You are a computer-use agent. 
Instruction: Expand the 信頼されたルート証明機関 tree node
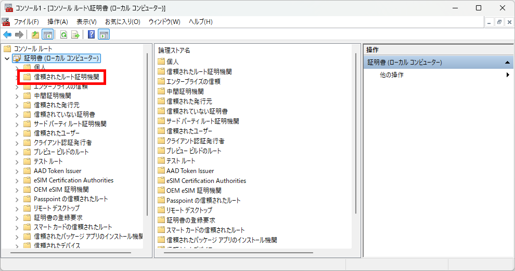[x=17, y=77]
